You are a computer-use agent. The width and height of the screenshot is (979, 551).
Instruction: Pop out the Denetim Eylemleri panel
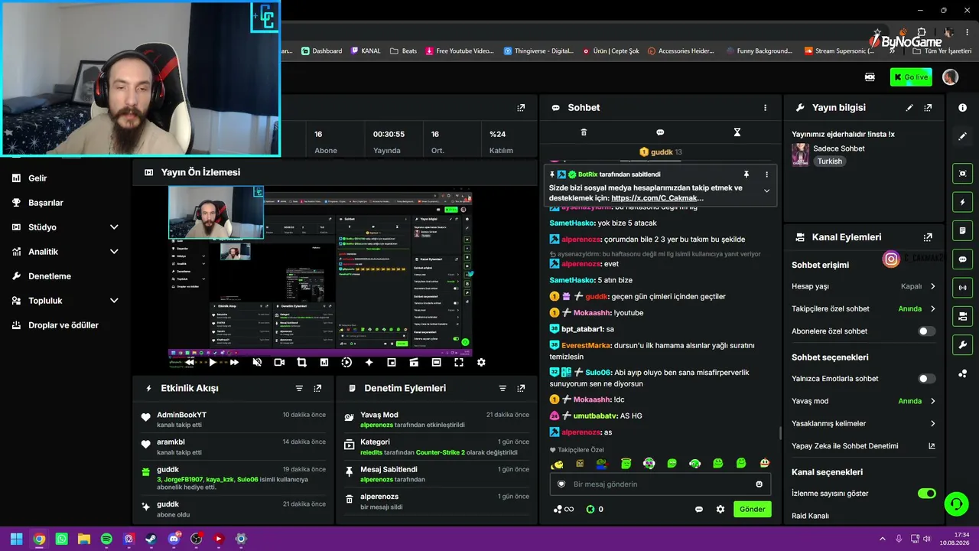coord(521,388)
